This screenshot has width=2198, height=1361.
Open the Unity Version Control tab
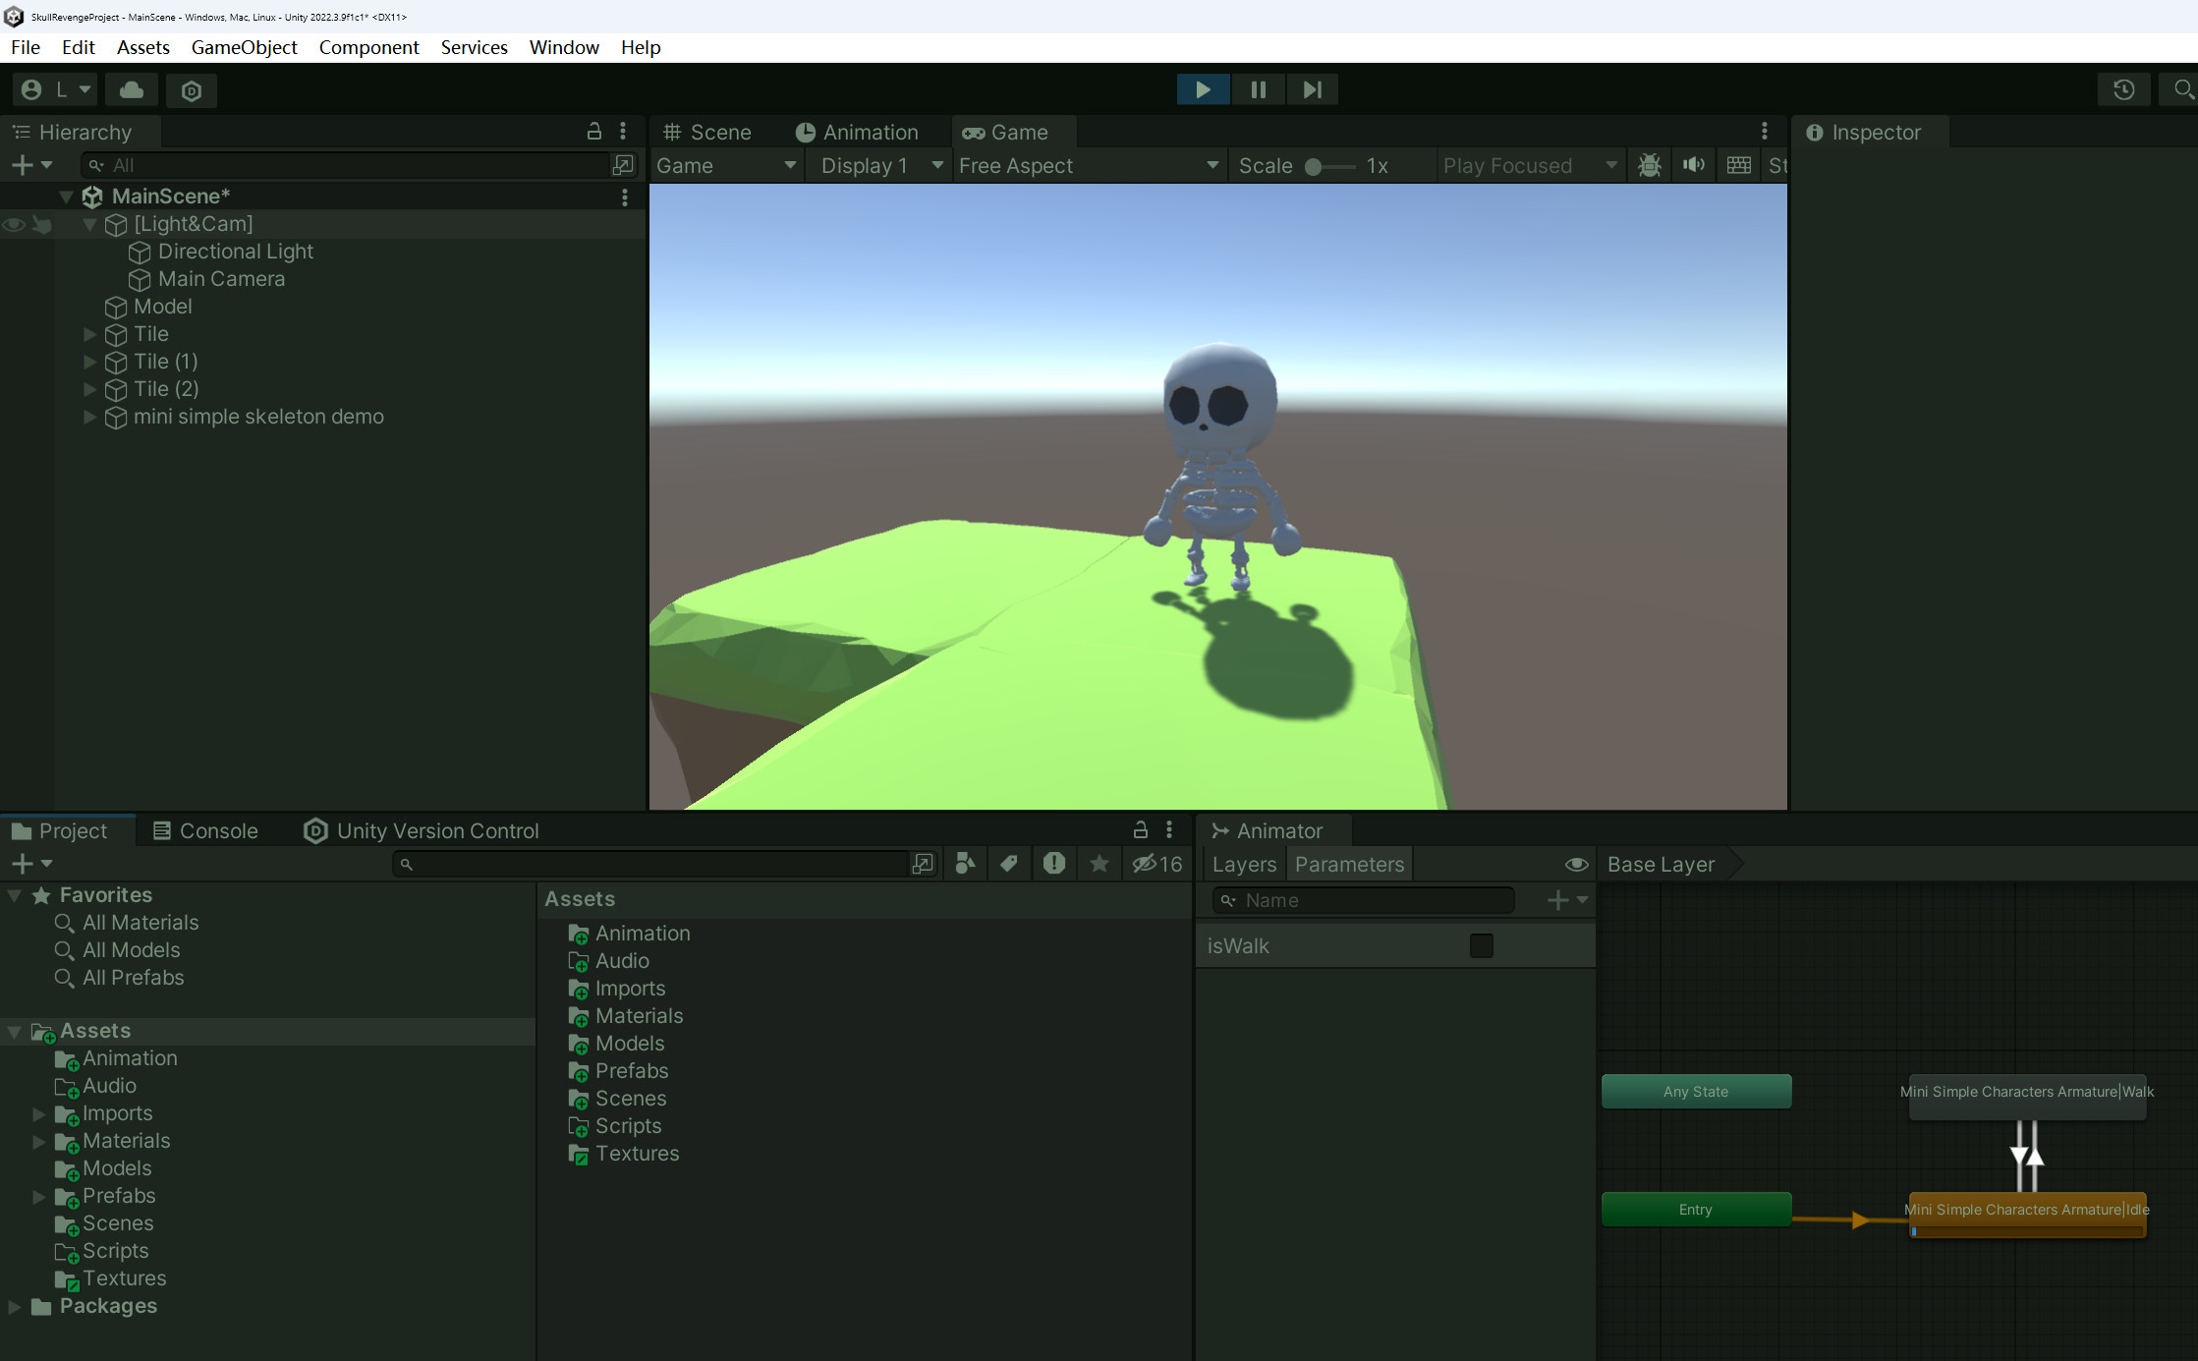(422, 830)
